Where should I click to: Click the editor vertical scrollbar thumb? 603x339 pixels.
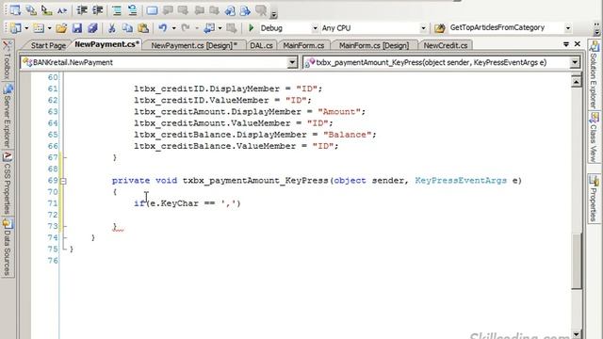(576, 260)
